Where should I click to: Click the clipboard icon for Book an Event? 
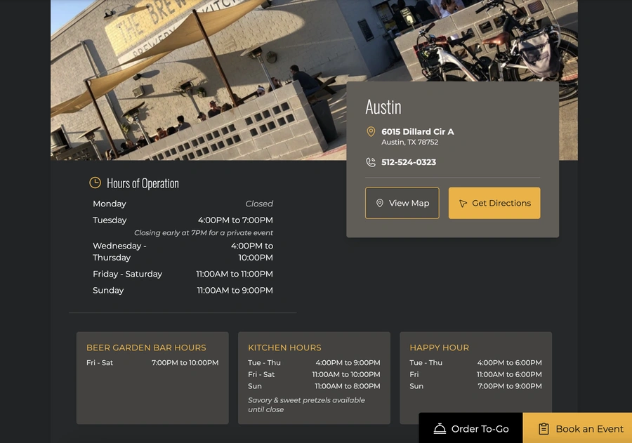(x=544, y=428)
